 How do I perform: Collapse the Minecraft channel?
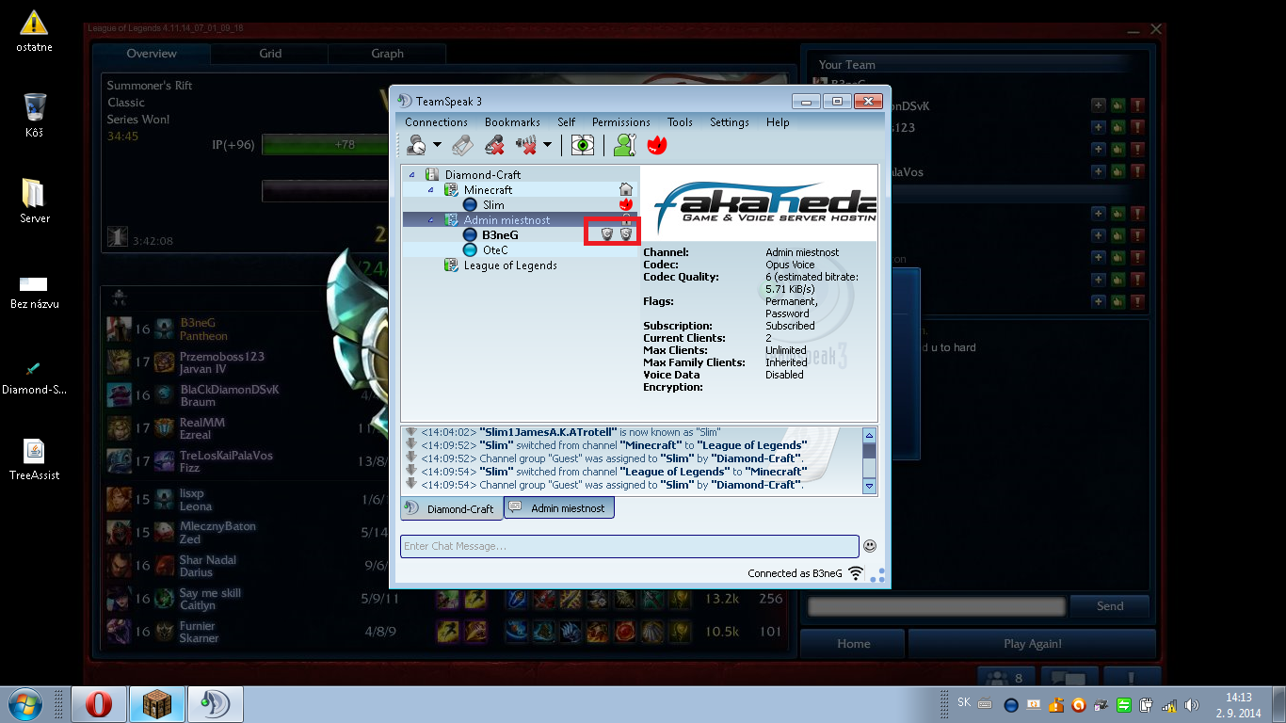pyautogui.click(x=430, y=190)
